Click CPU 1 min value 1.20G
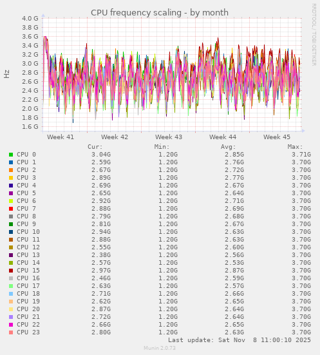 pos(168,162)
